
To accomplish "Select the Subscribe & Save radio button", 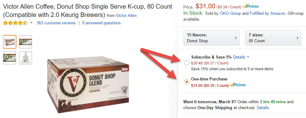I will click(x=187, y=63).
